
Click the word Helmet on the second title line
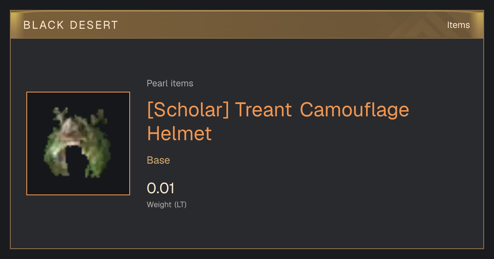click(179, 134)
